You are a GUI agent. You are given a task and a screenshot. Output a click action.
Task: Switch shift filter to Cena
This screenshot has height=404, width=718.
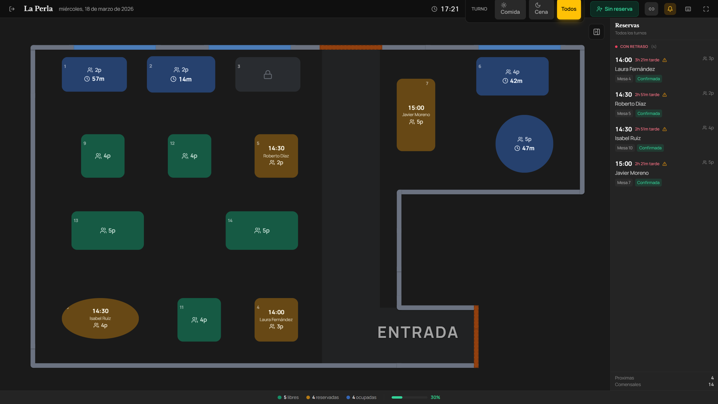[x=541, y=9]
